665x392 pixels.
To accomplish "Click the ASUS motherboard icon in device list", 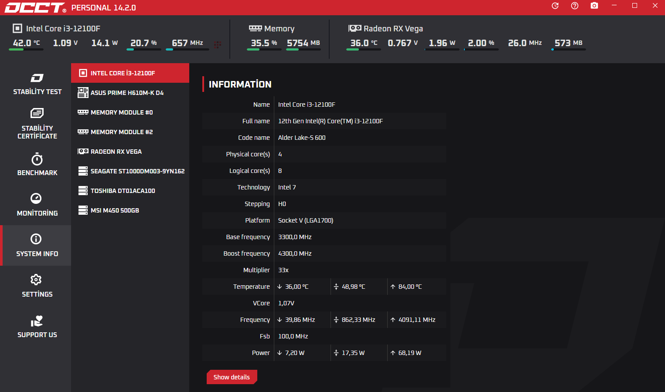I will [83, 92].
